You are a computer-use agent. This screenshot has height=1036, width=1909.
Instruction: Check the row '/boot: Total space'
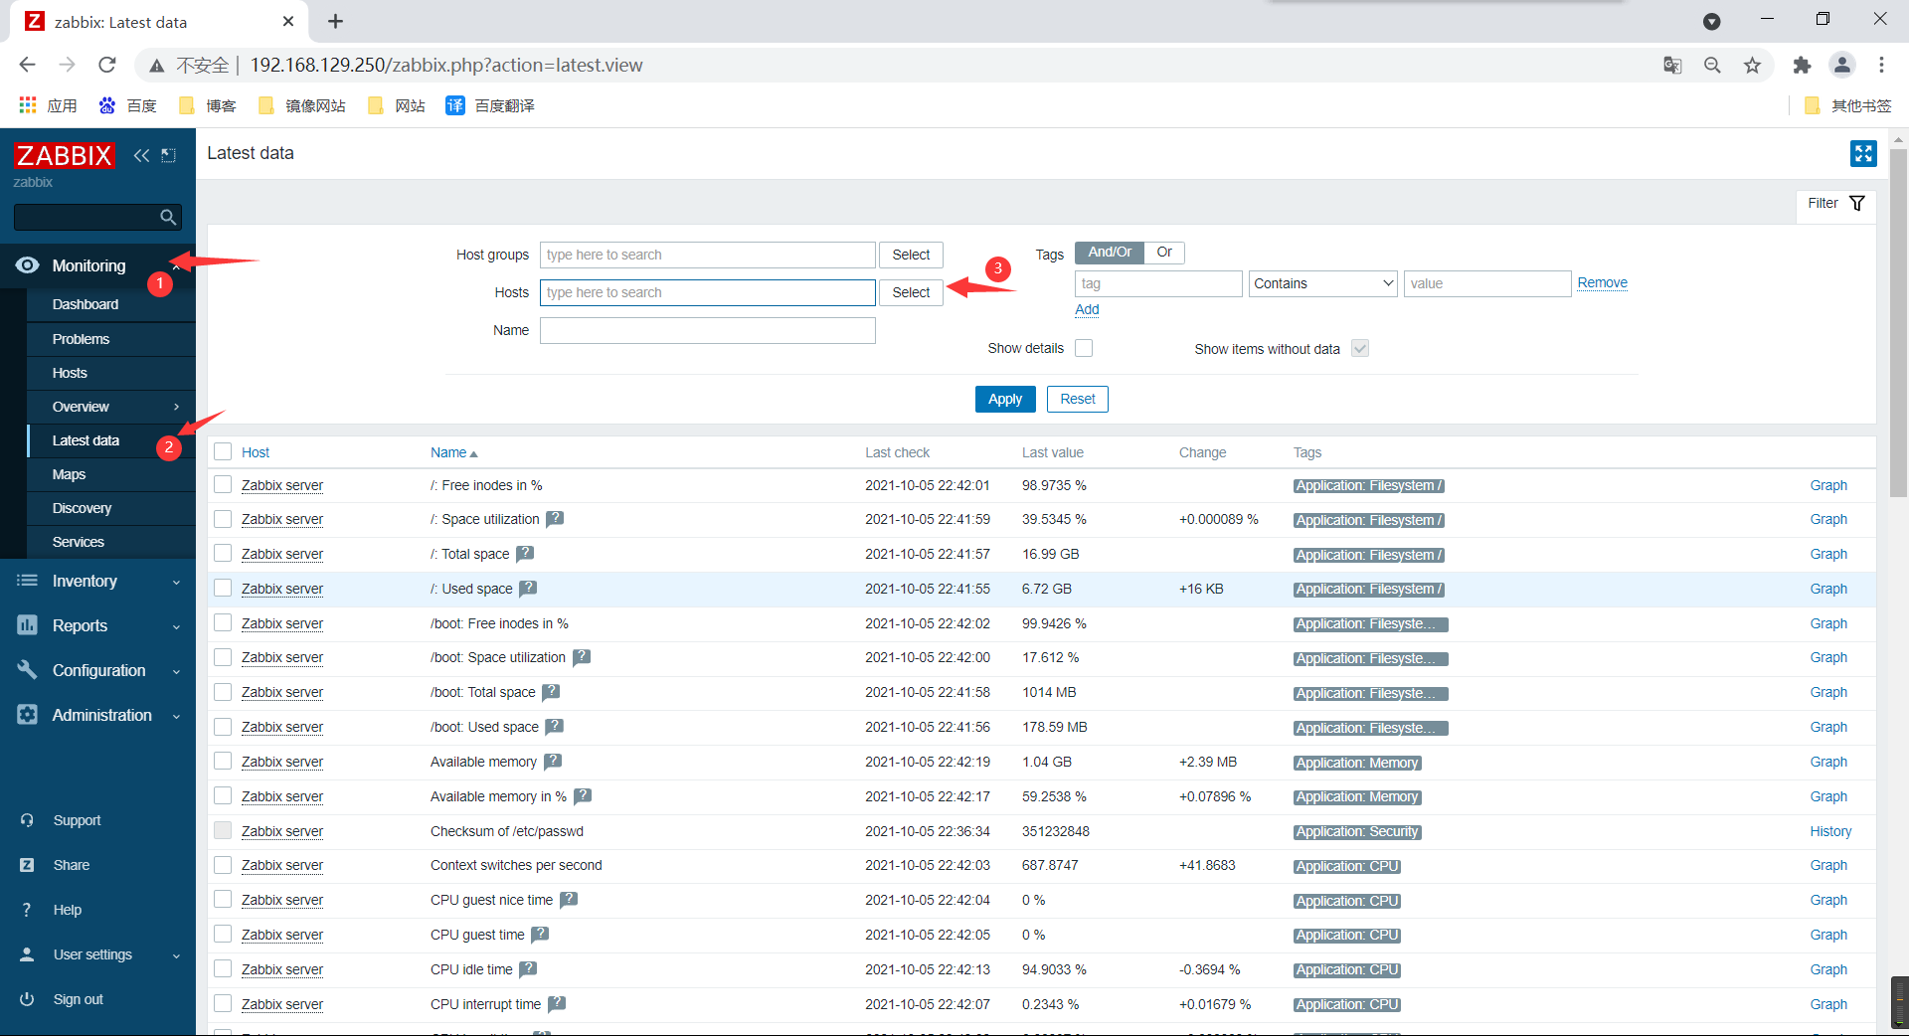pos(223,691)
